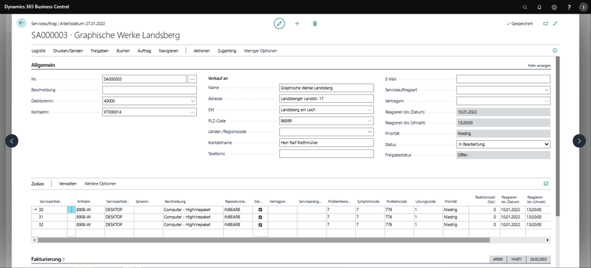Open the Auftrag menu
Viewport: 591px width, 268px height.
[x=144, y=50]
